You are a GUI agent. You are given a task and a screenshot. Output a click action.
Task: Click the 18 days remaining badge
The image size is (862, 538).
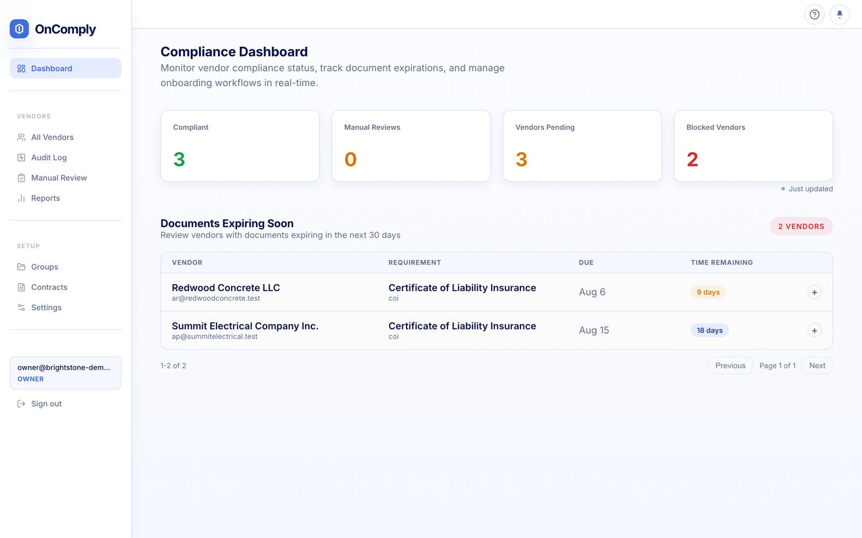pos(710,330)
